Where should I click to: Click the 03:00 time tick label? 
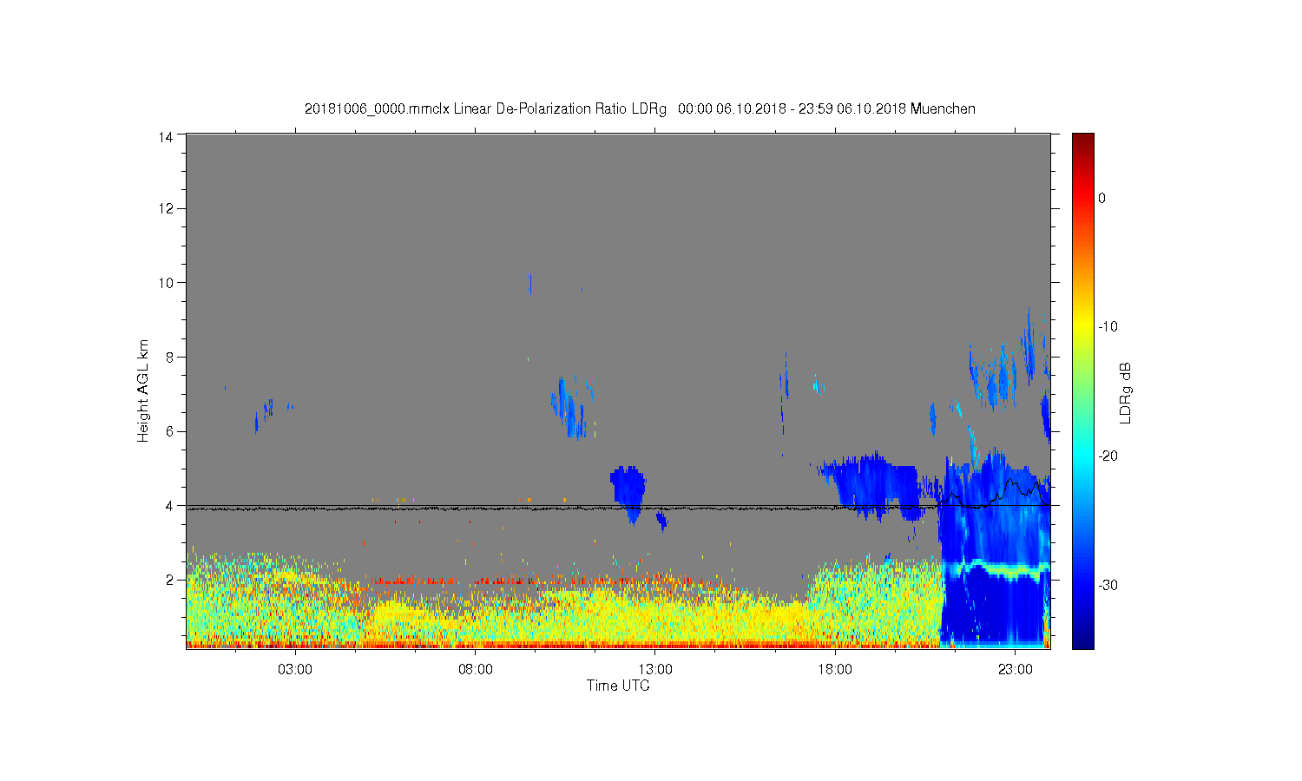(x=295, y=670)
